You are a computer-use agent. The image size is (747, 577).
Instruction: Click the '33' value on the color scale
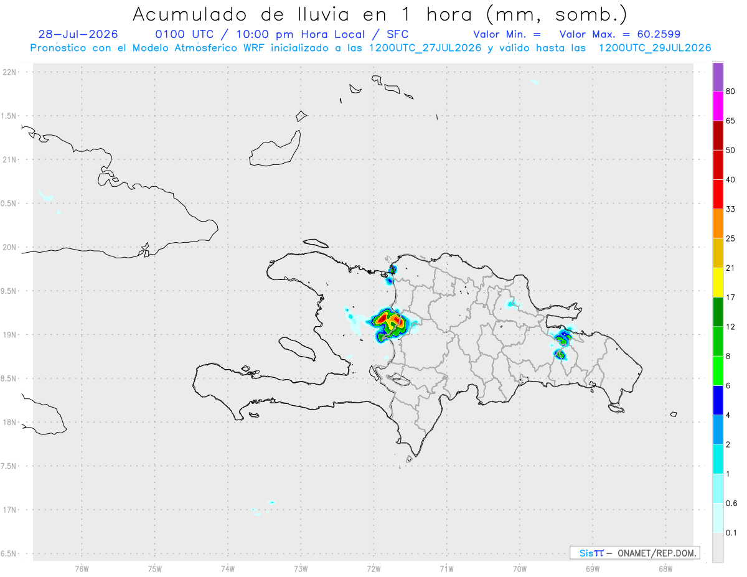tap(731, 209)
